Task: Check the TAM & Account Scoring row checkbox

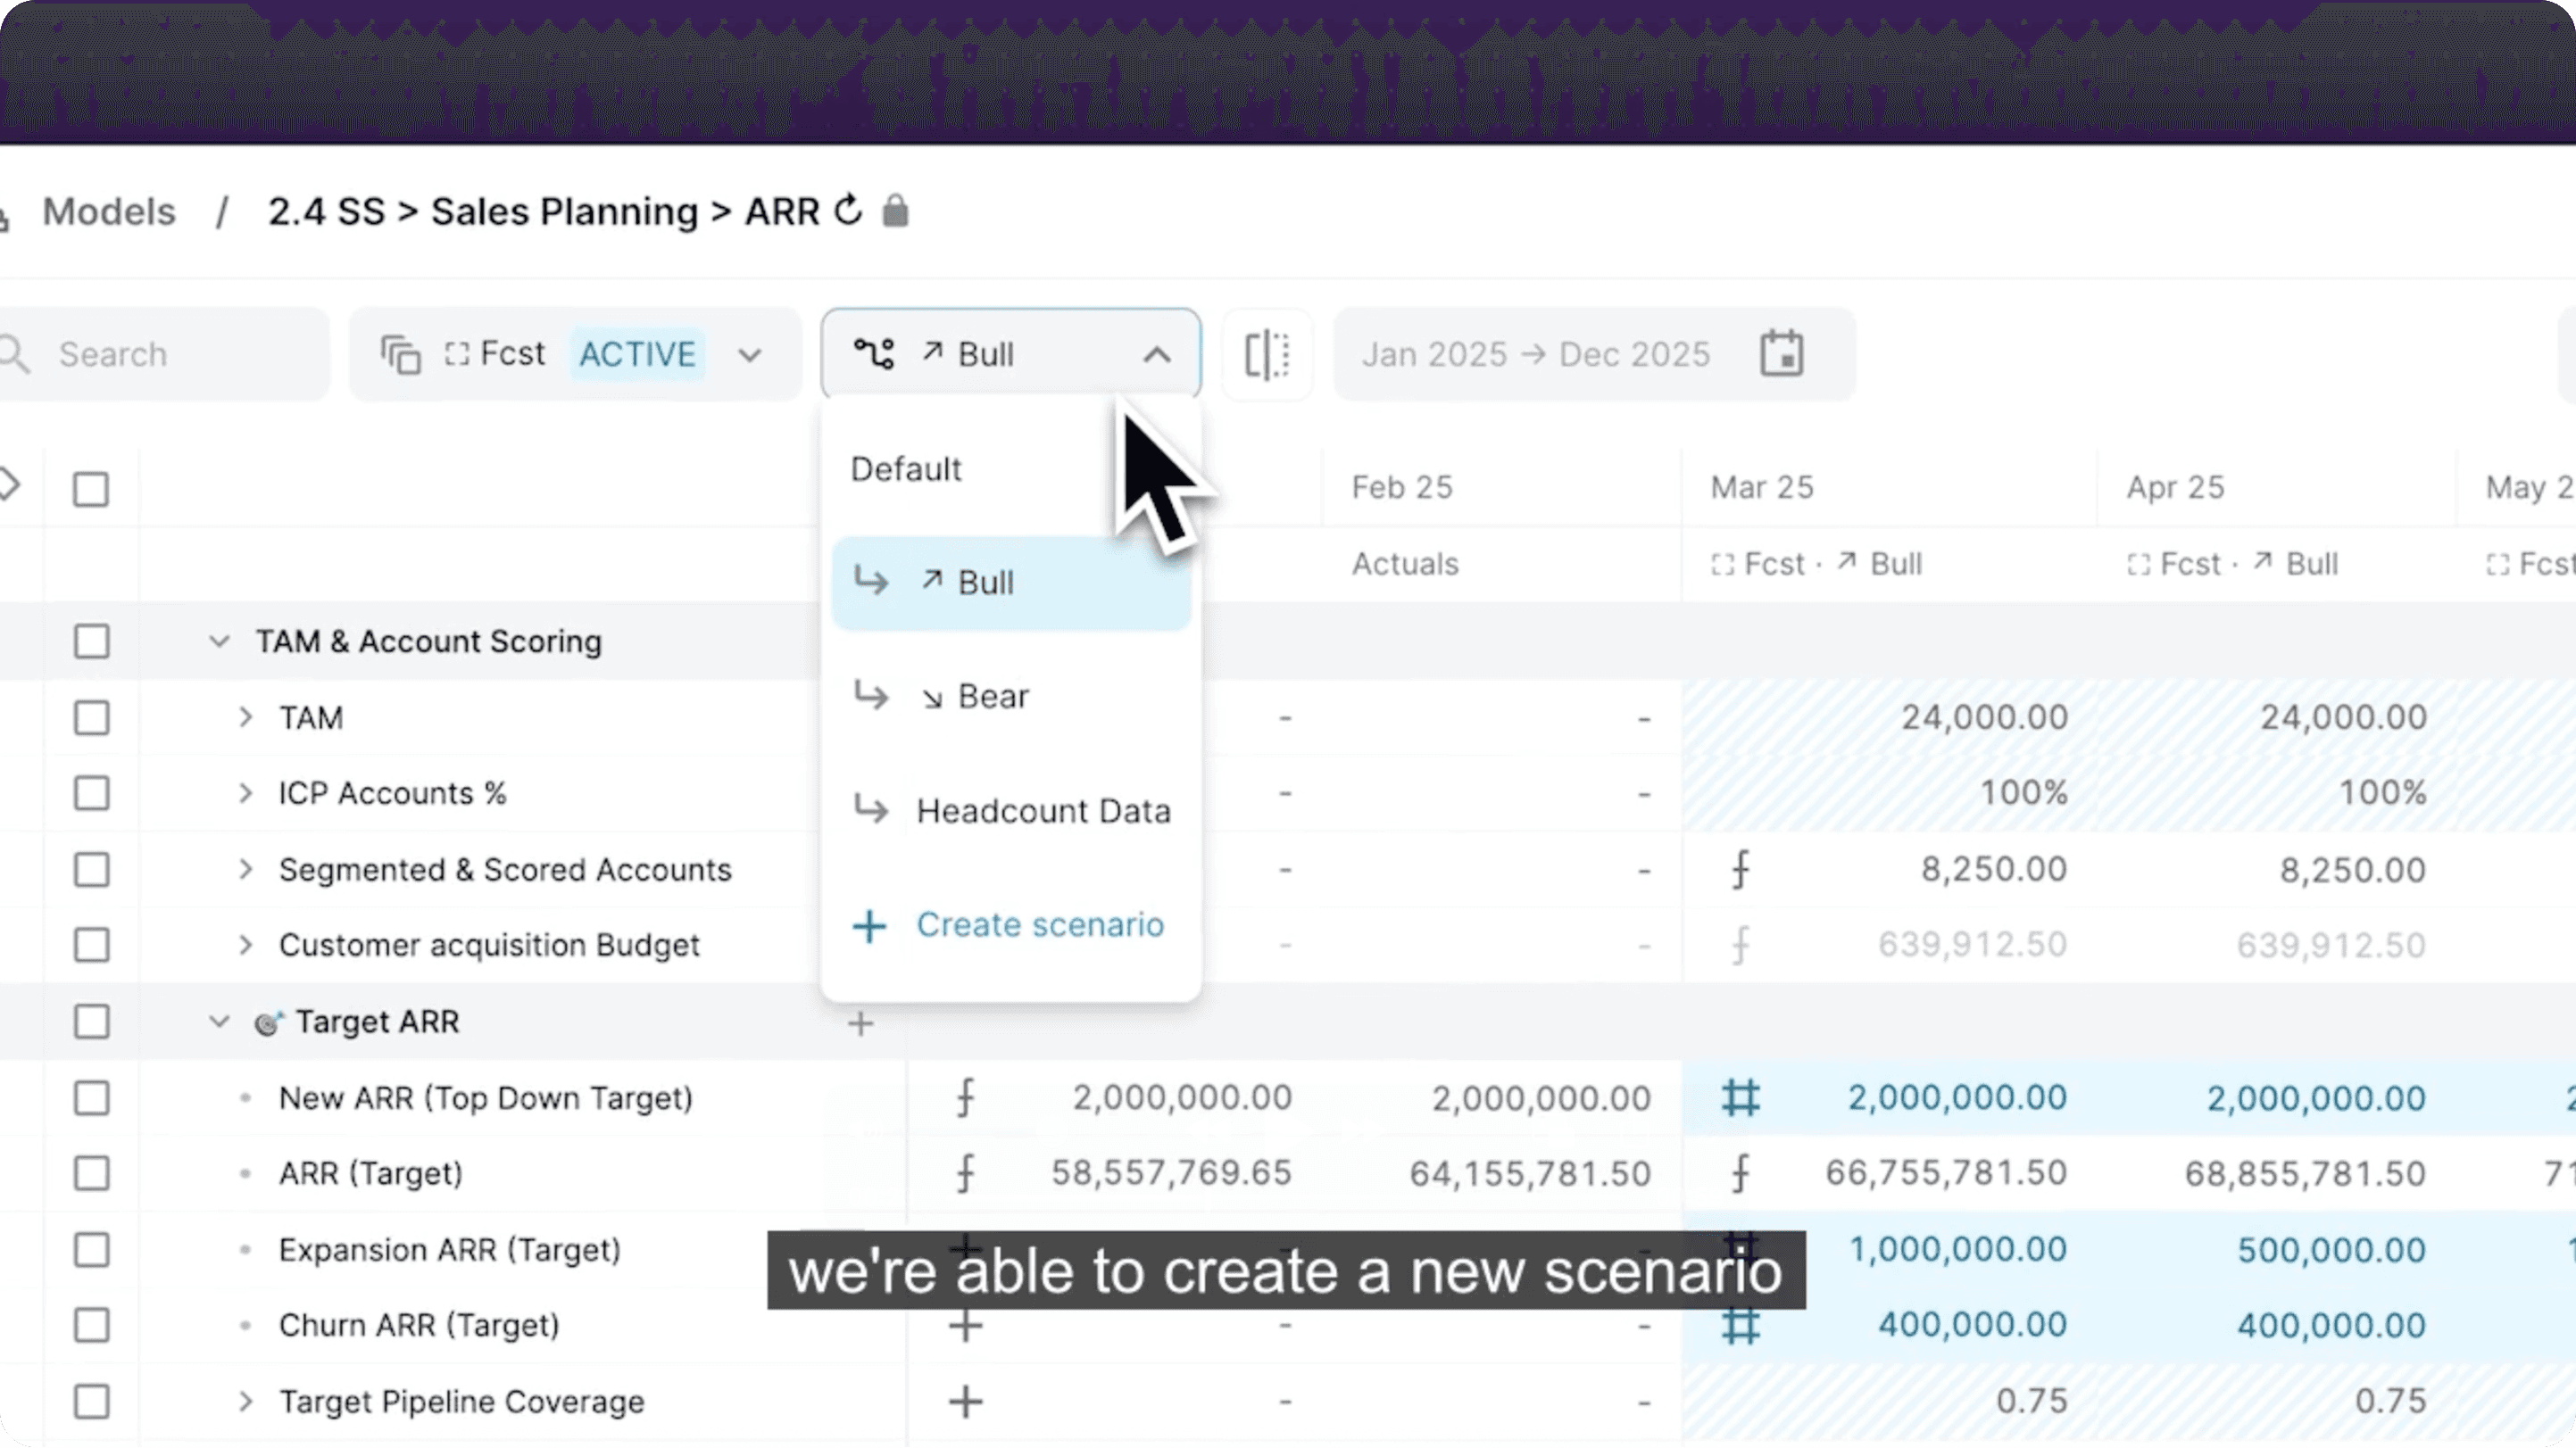Action: [91, 641]
